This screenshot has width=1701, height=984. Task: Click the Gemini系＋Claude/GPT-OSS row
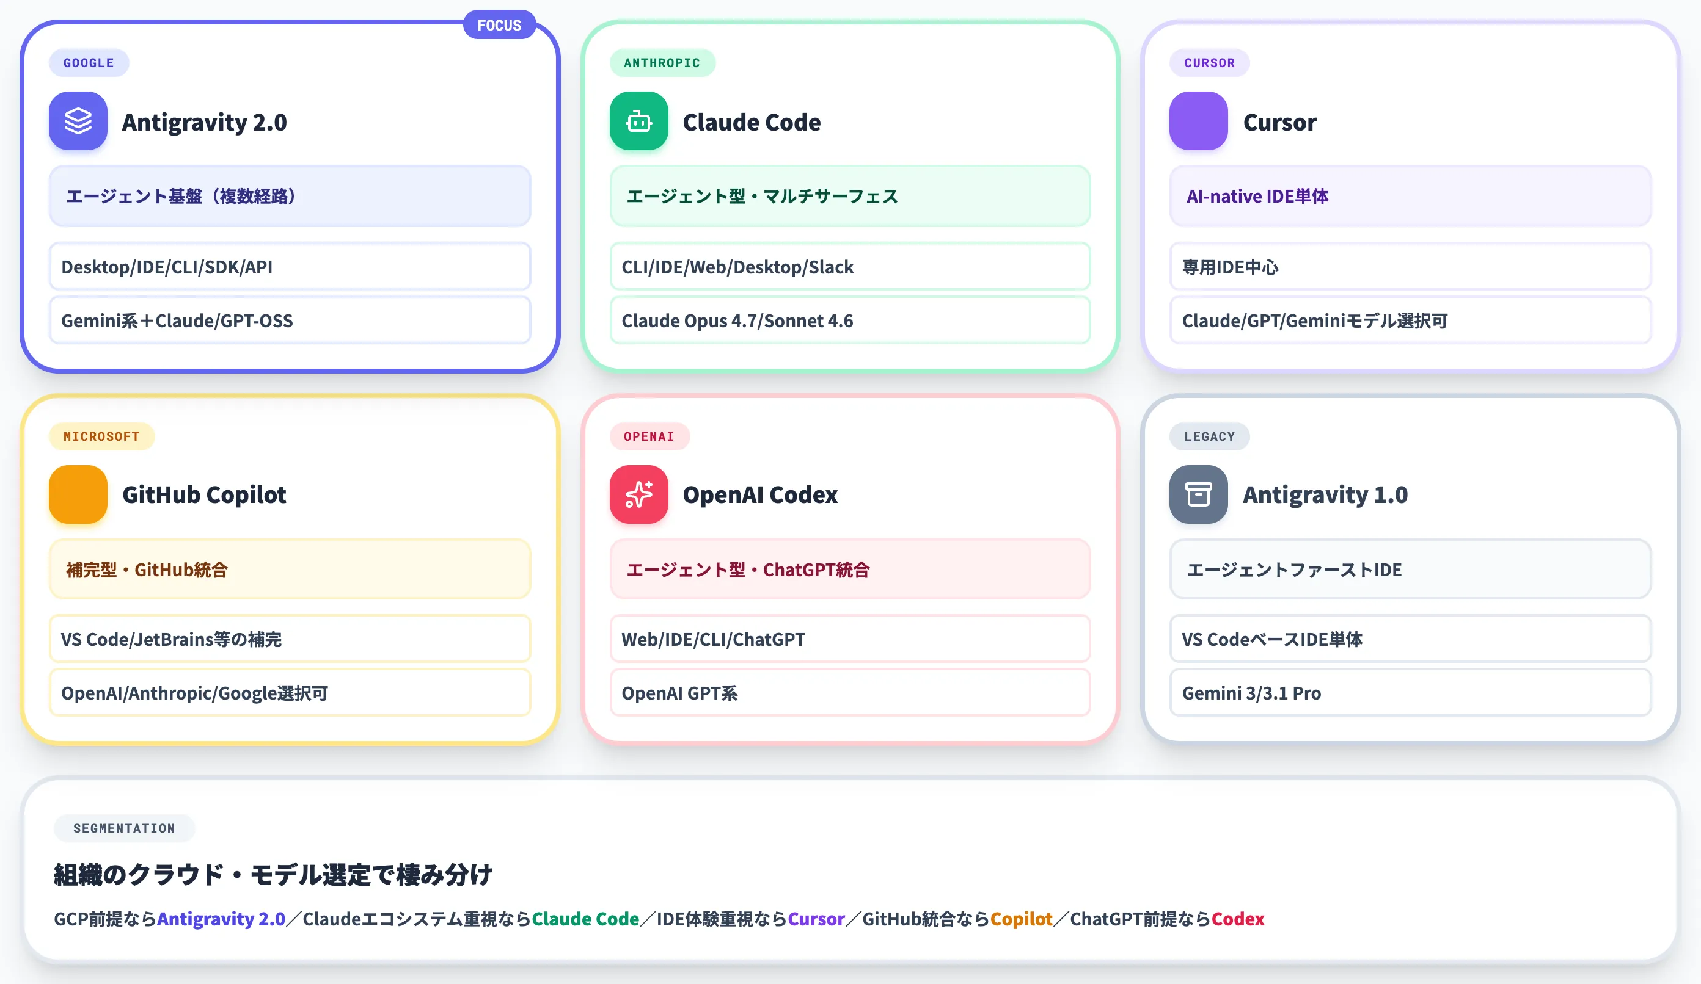coord(290,320)
